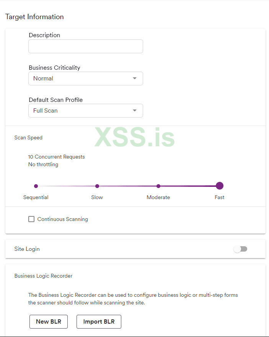
Task: Click the Fast scan speed handle
Action: pos(220,186)
